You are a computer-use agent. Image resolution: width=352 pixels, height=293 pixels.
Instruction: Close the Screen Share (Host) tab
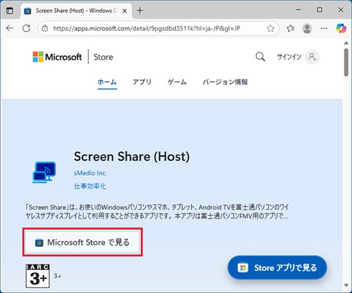point(125,11)
